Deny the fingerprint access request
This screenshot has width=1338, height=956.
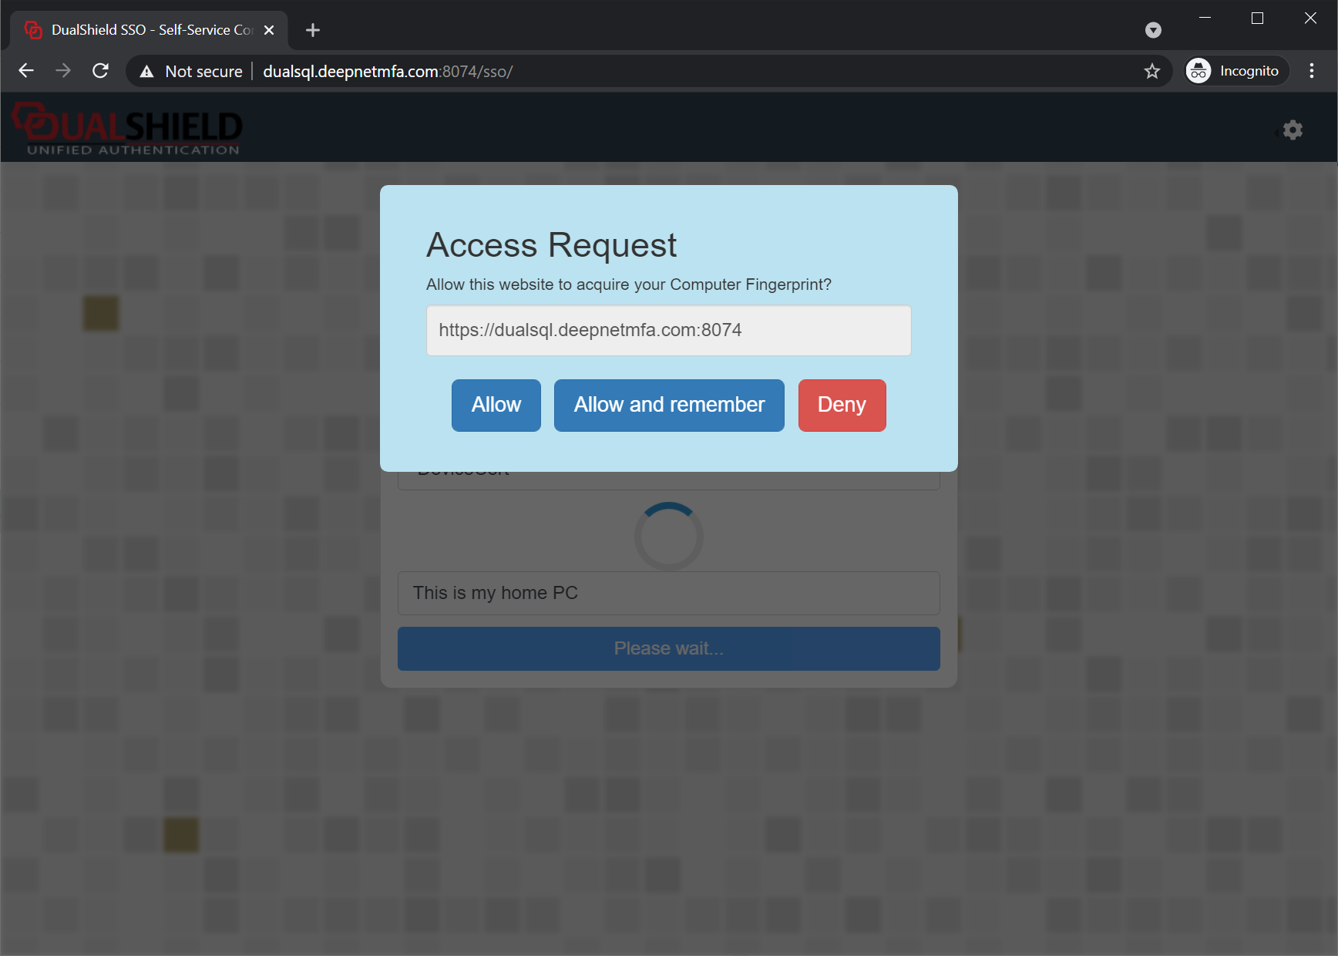coord(842,405)
